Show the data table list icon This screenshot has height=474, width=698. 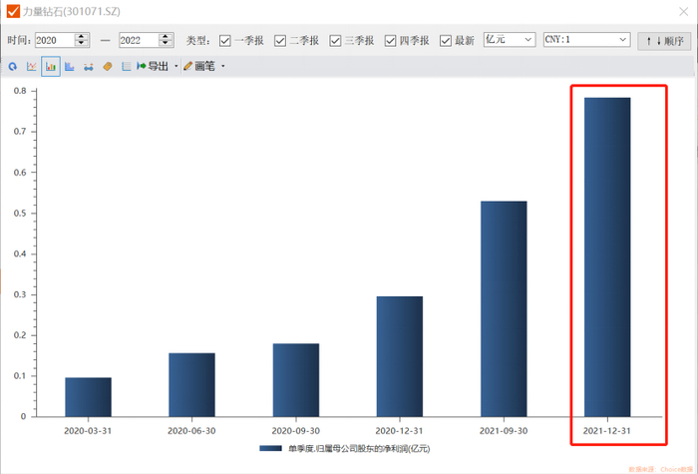click(x=127, y=67)
